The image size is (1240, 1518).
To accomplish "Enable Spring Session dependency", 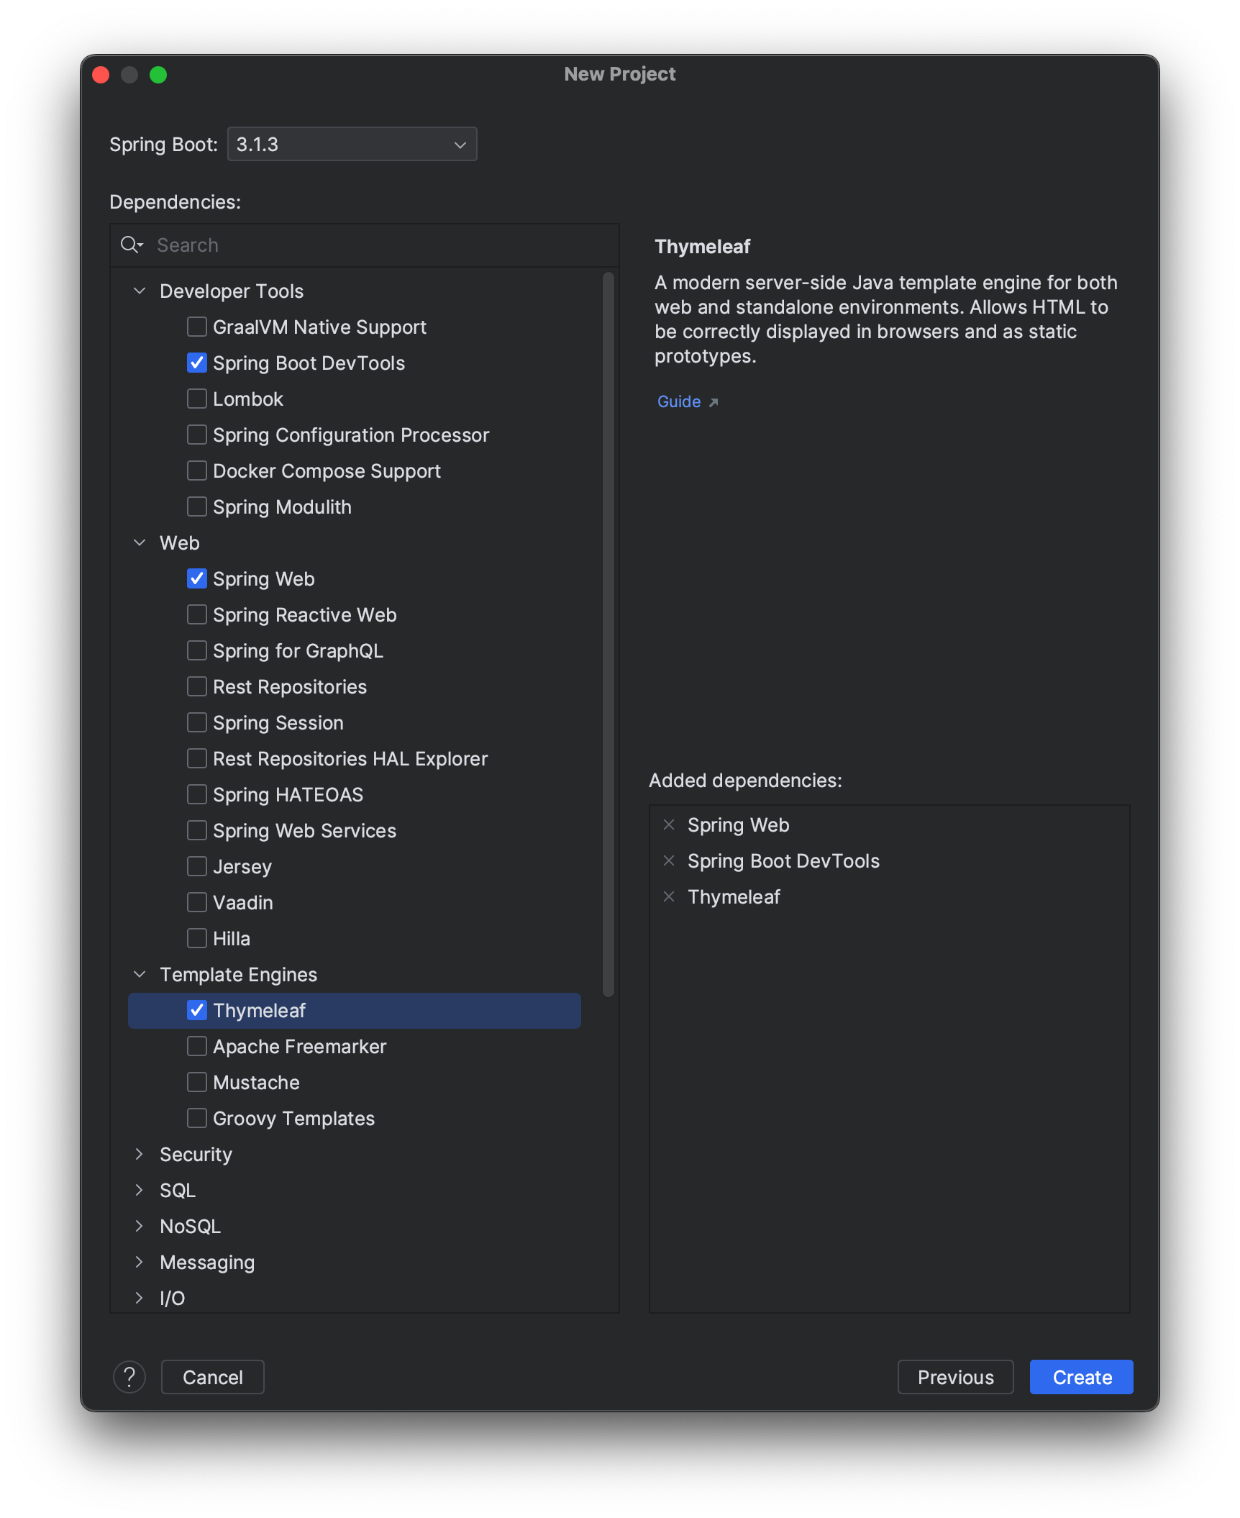I will click(x=197, y=722).
